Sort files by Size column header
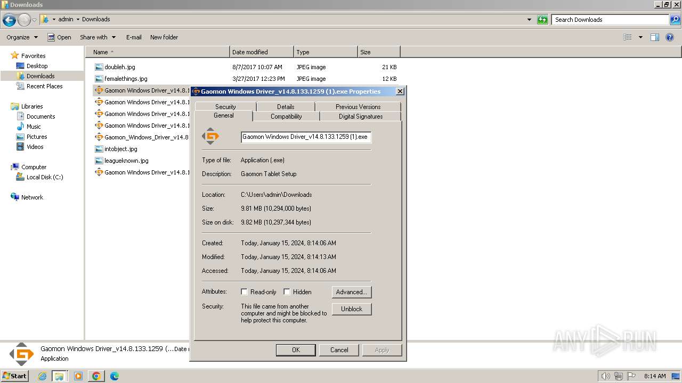Image resolution: width=682 pixels, height=383 pixels. click(x=379, y=52)
